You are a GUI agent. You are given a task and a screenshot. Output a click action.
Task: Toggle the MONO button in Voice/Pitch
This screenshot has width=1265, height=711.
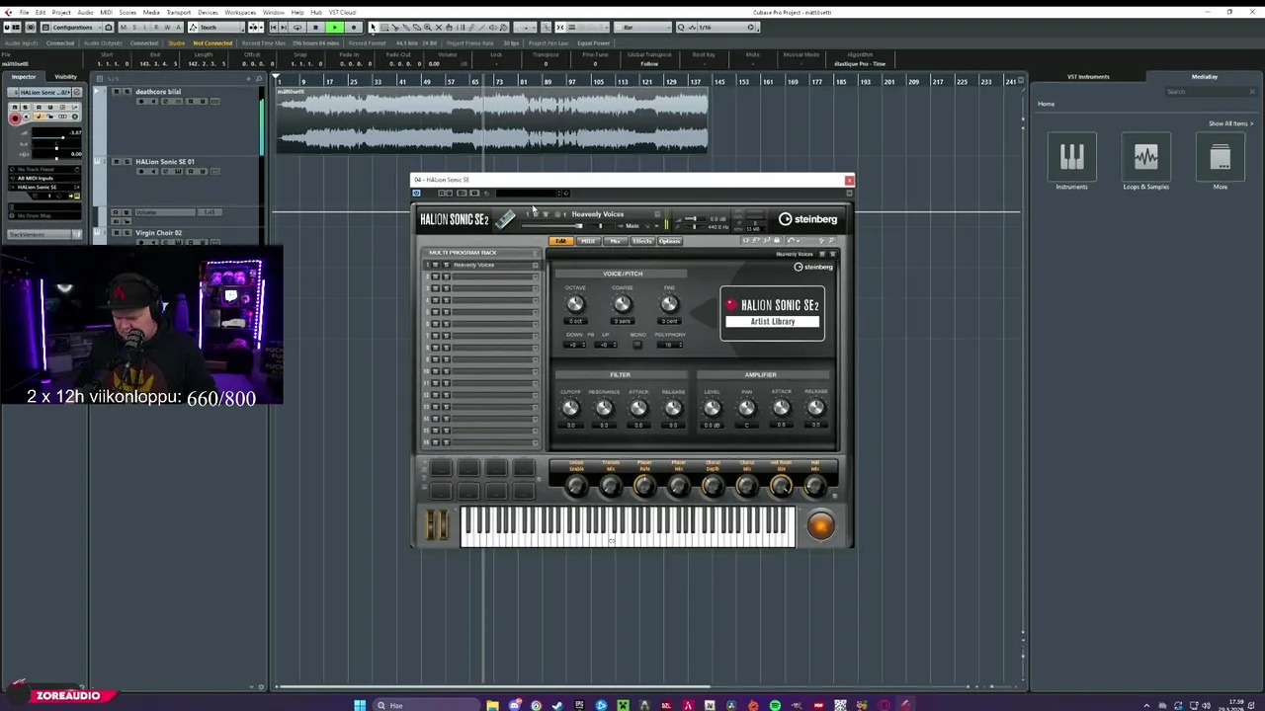point(637,344)
